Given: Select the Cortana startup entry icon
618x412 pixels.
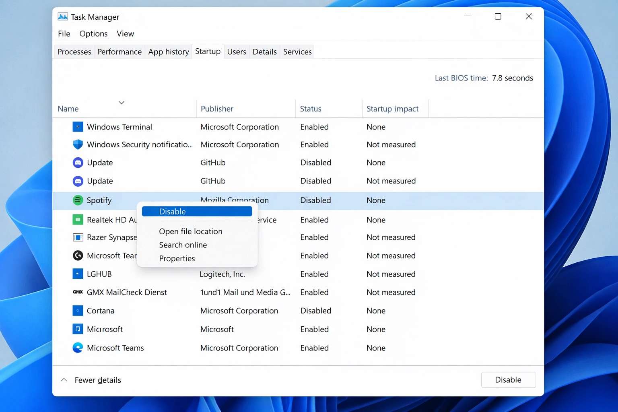Looking at the screenshot, I should [x=78, y=311].
